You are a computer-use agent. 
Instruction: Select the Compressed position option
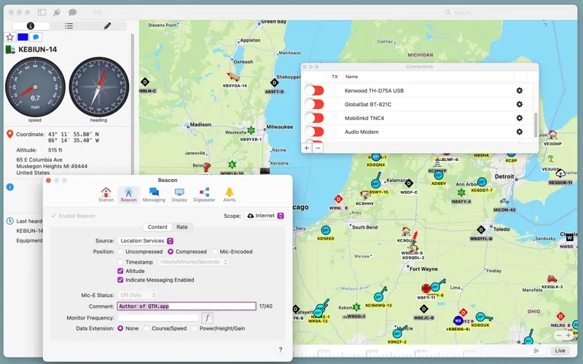[171, 251]
